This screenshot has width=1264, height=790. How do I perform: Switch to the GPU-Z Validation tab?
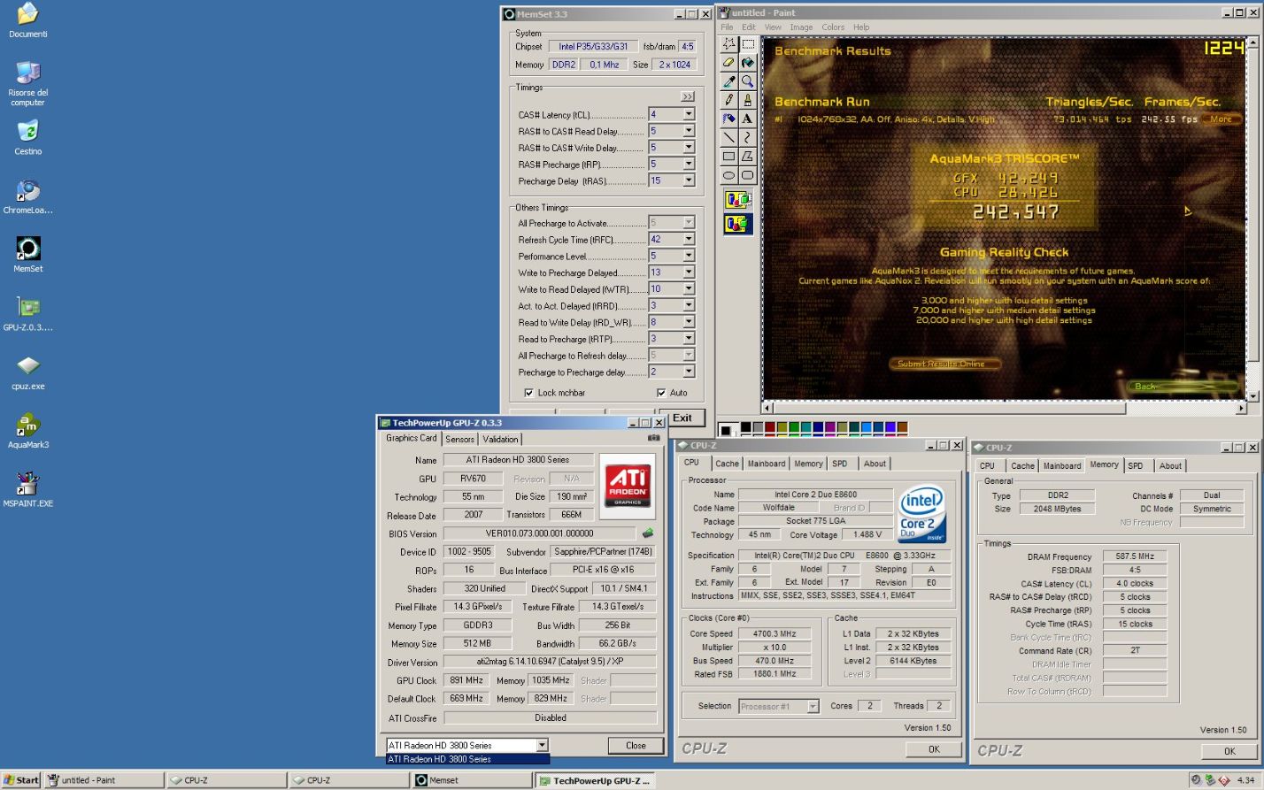tap(500, 439)
